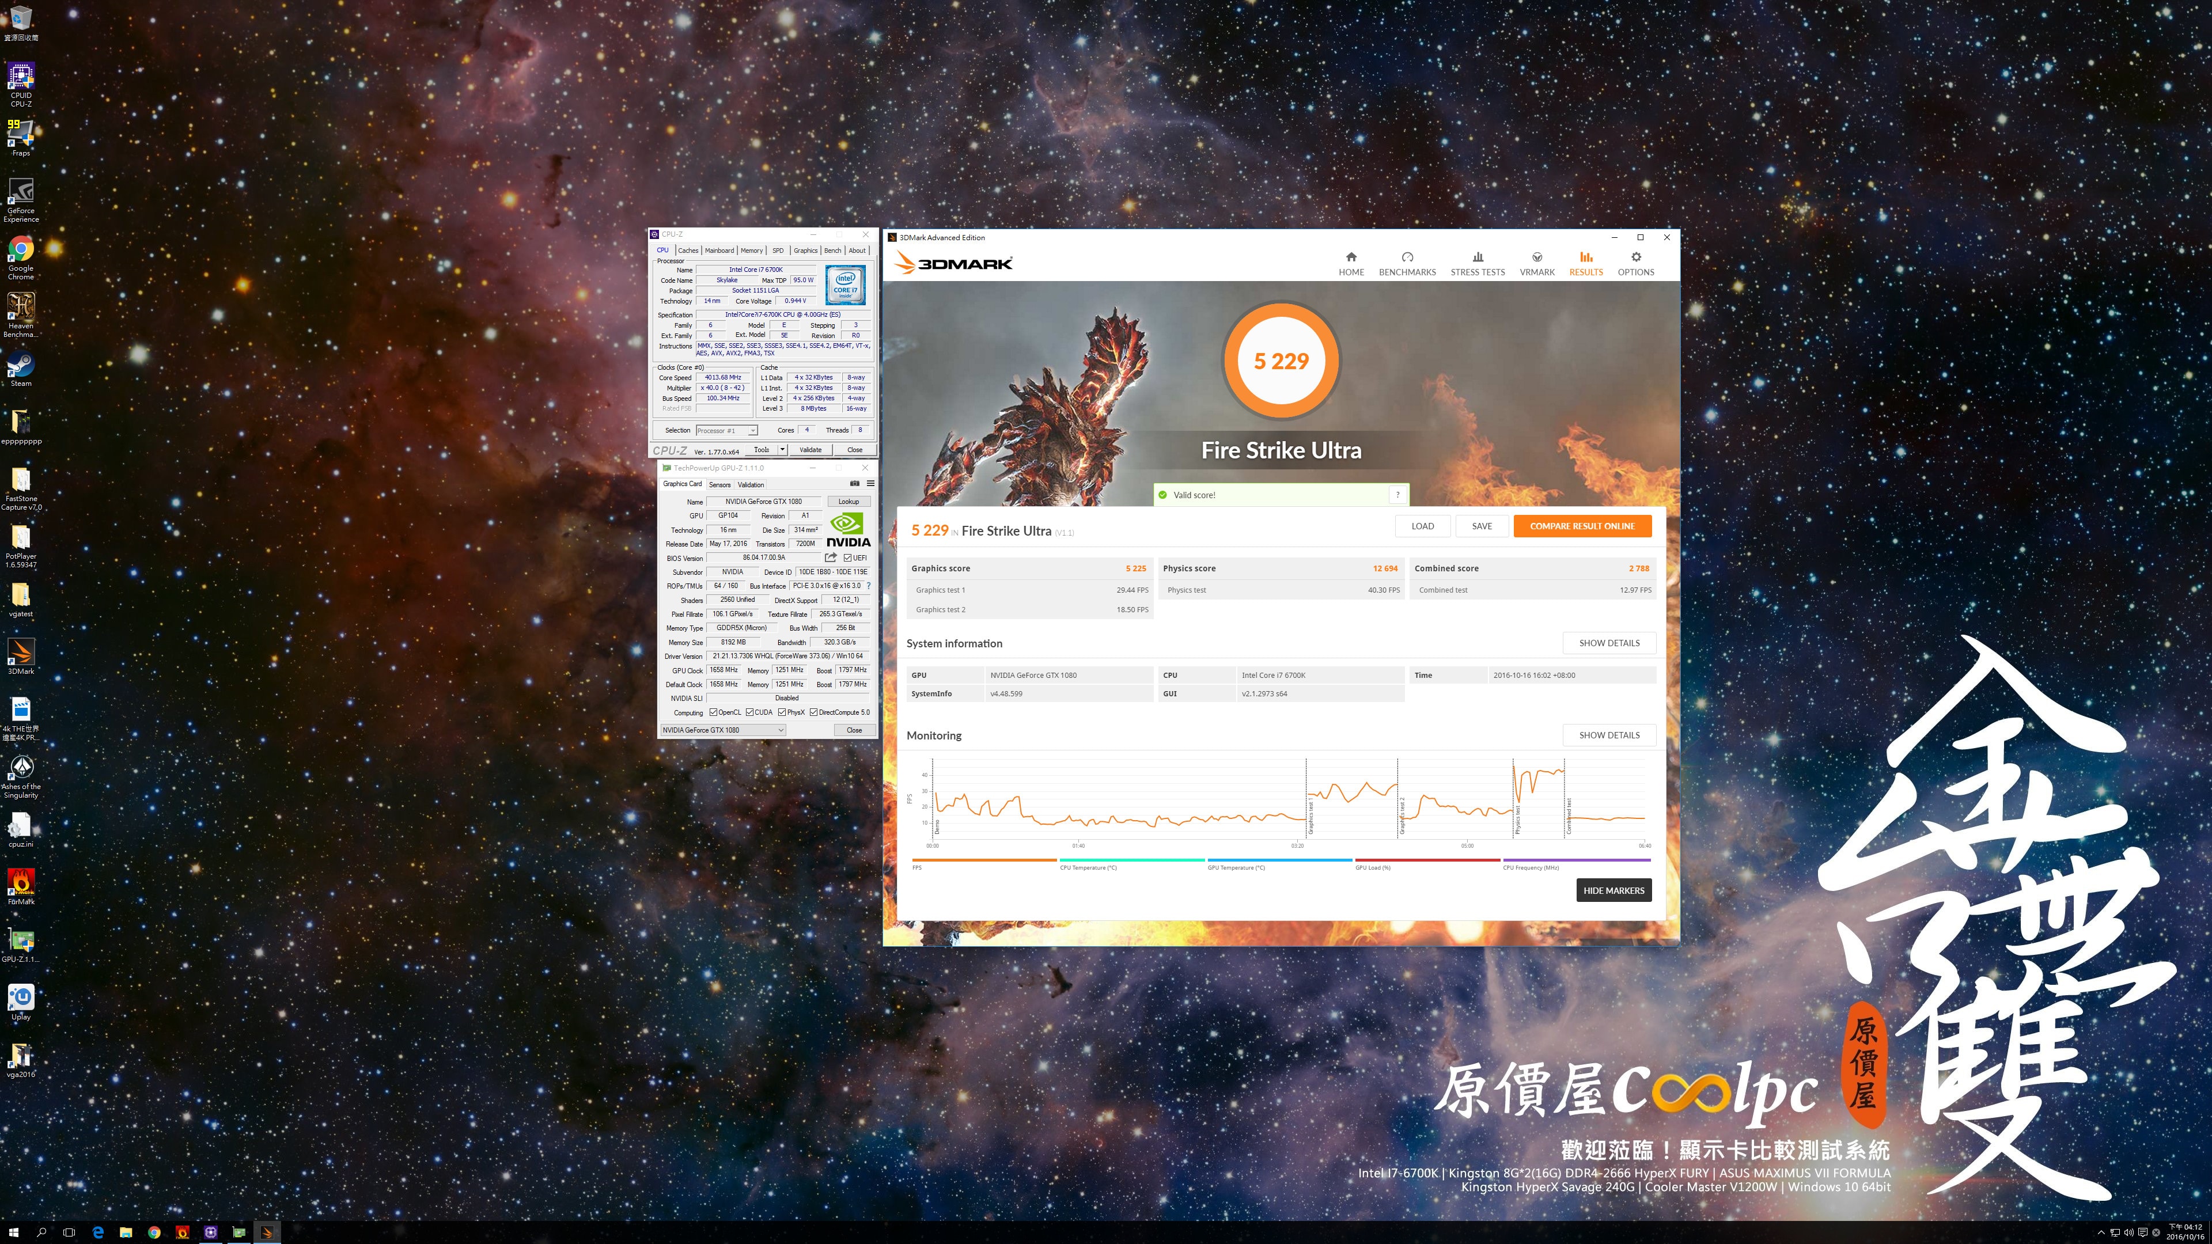Click COMPARE RESULT ONLINE button
This screenshot has width=2212, height=1244.
(1582, 526)
